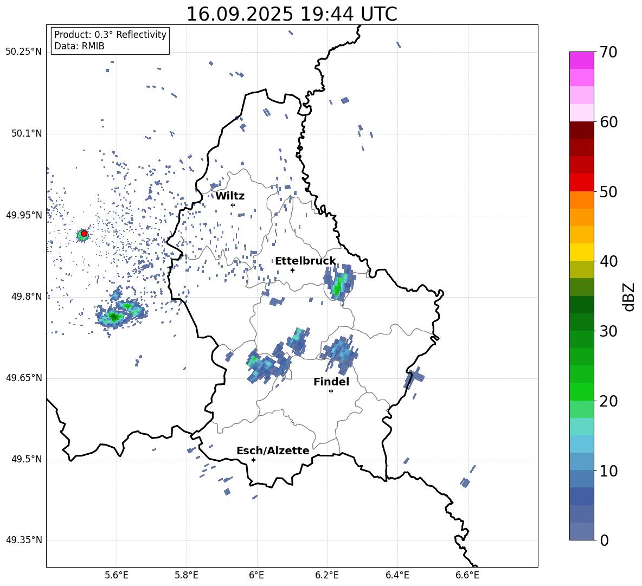642x586 pixels.
Task: Click the Wiltz city label
Action: (230, 196)
